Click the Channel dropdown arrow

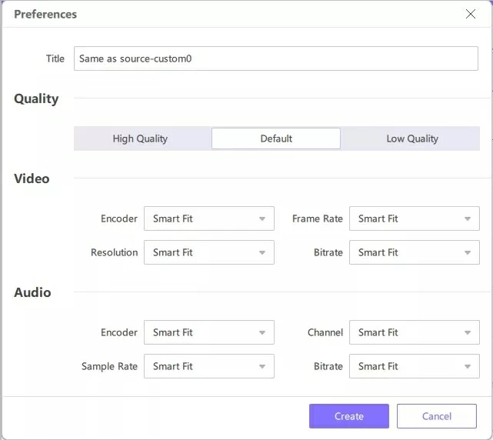468,333
